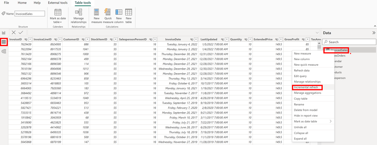The height and width of the screenshot is (145, 377).
Task: Choose New measure in context menu
Action: [x=313, y=53]
